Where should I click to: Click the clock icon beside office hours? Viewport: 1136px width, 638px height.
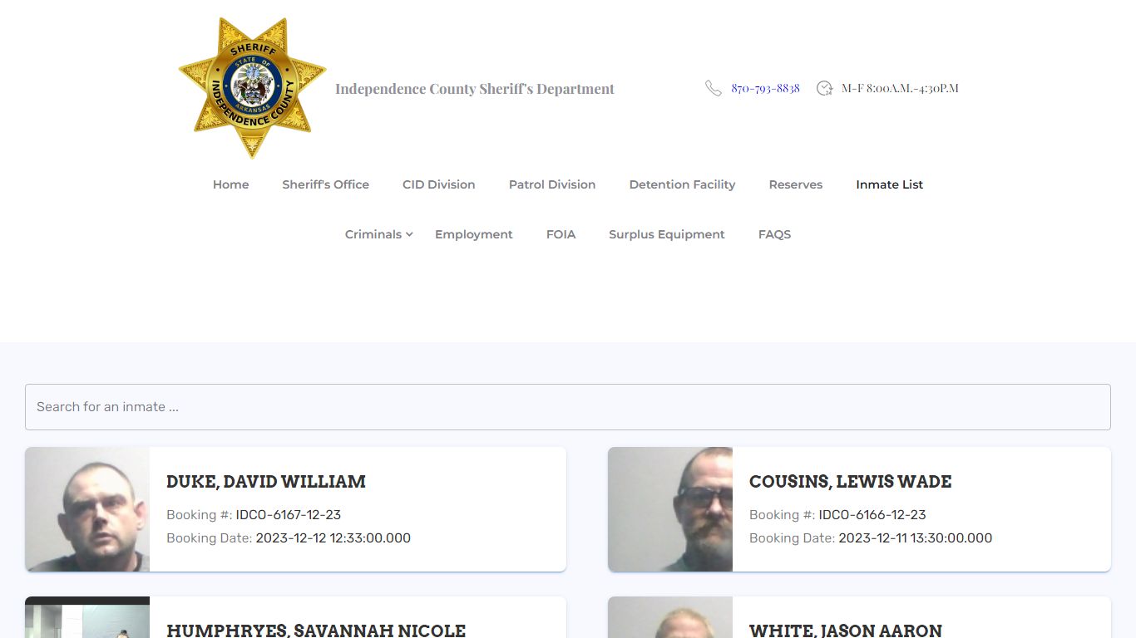point(824,88)
